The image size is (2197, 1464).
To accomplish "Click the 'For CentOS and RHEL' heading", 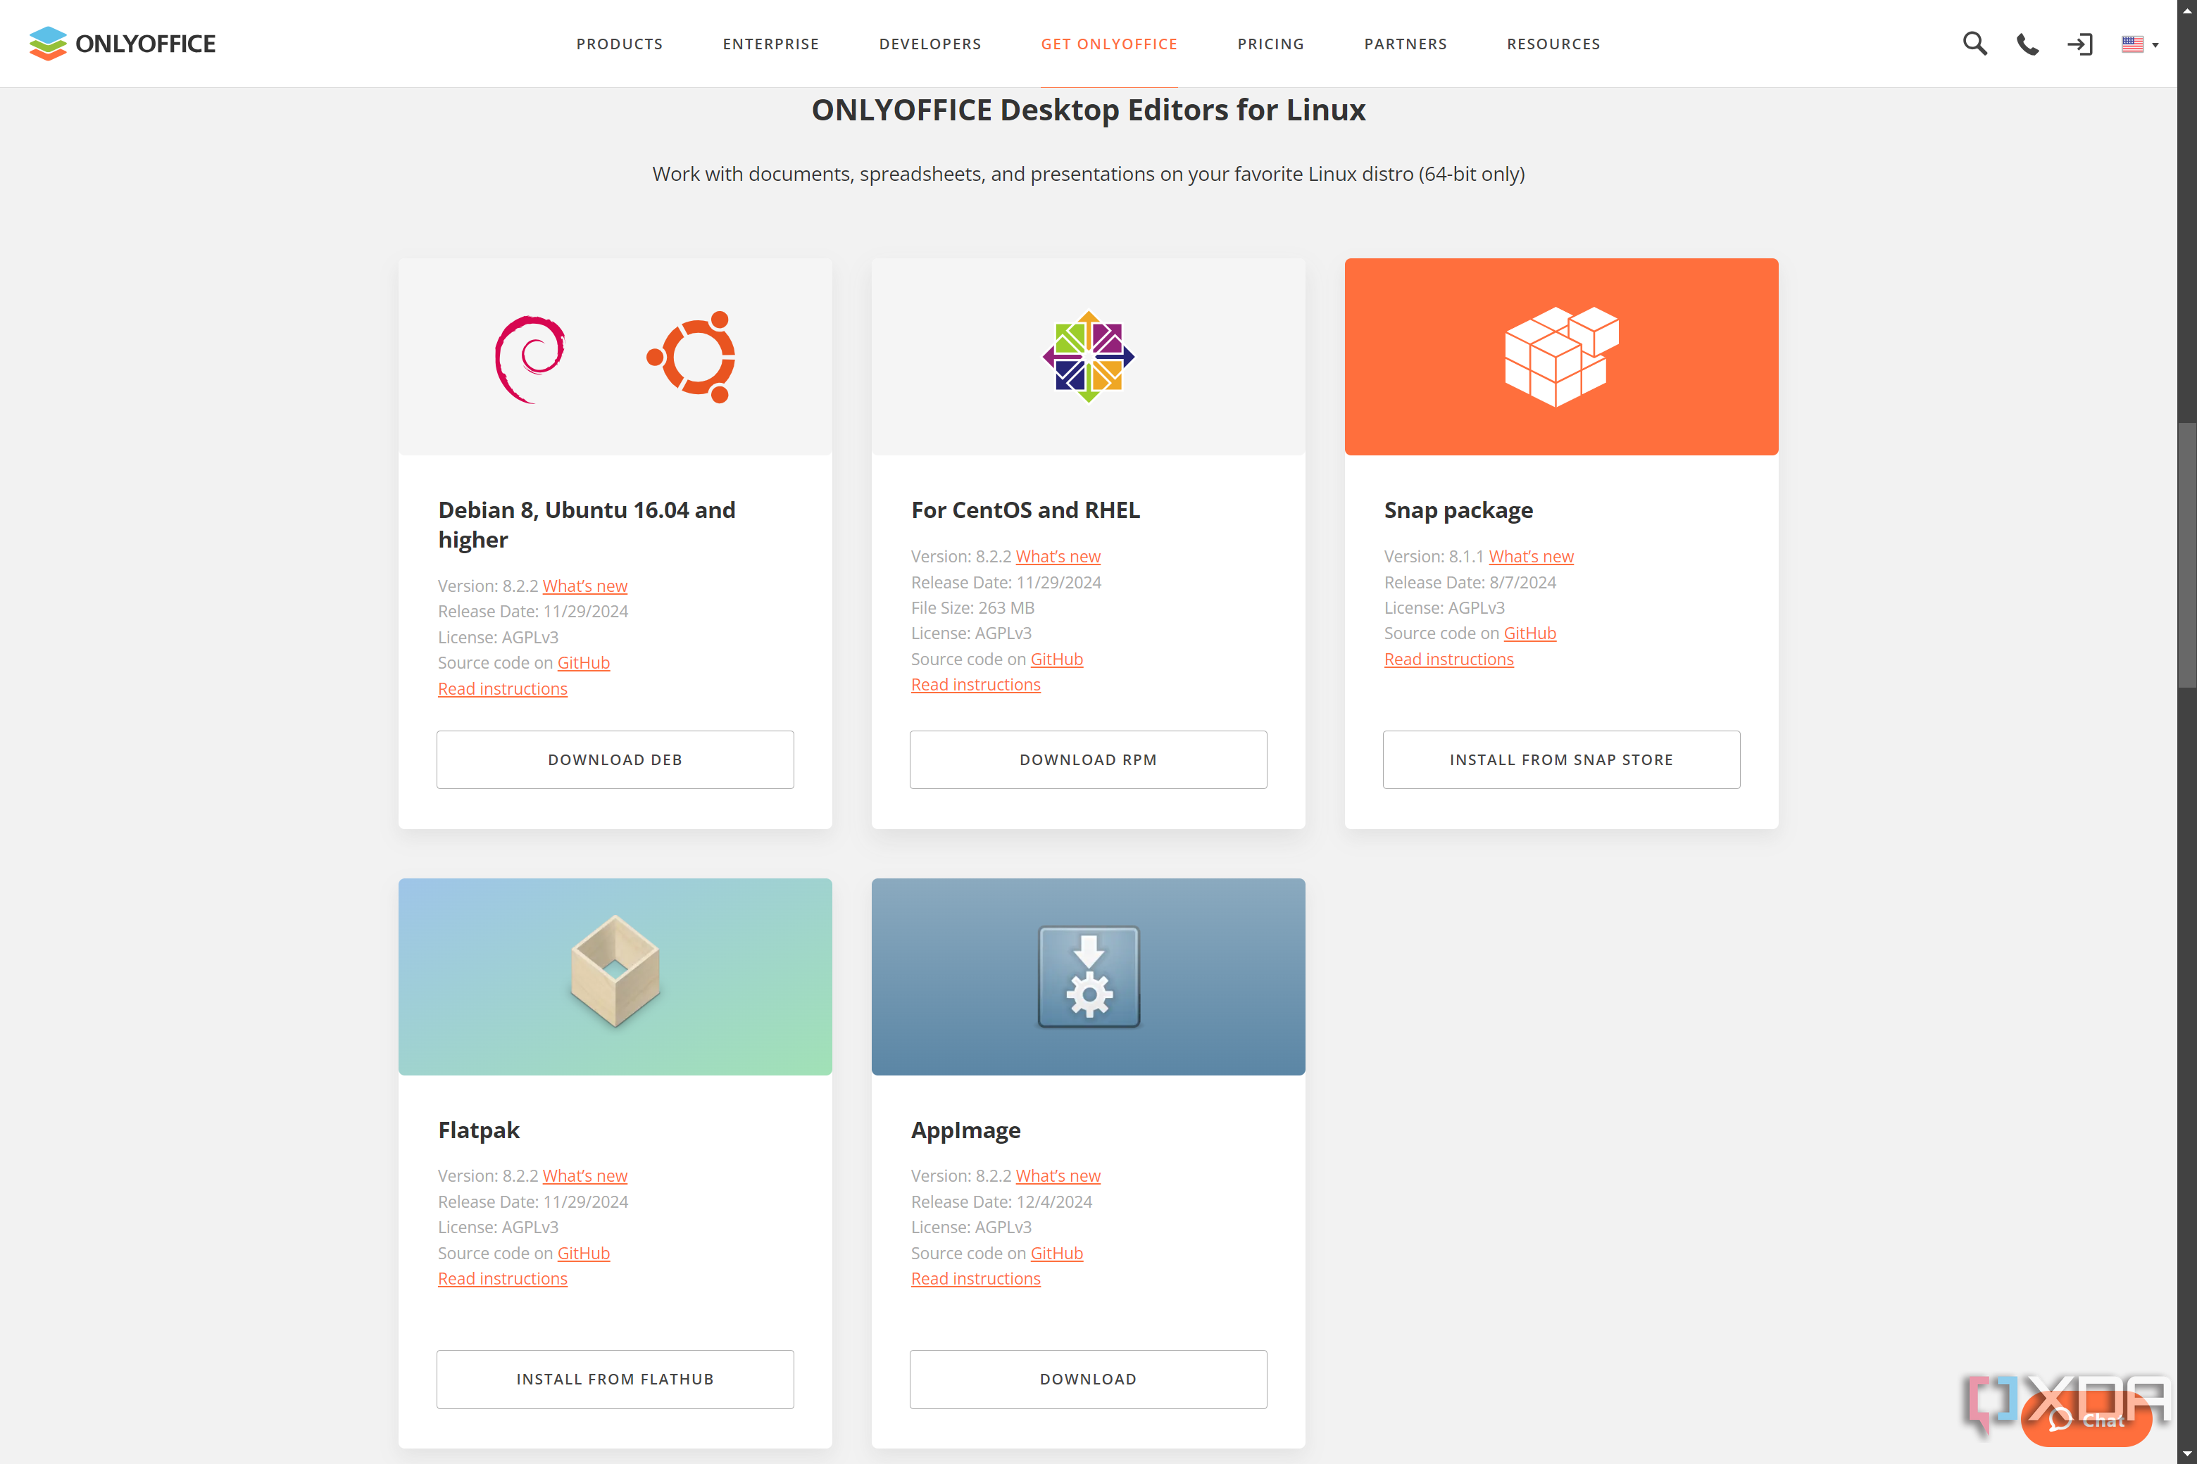I will (1026, 510).
